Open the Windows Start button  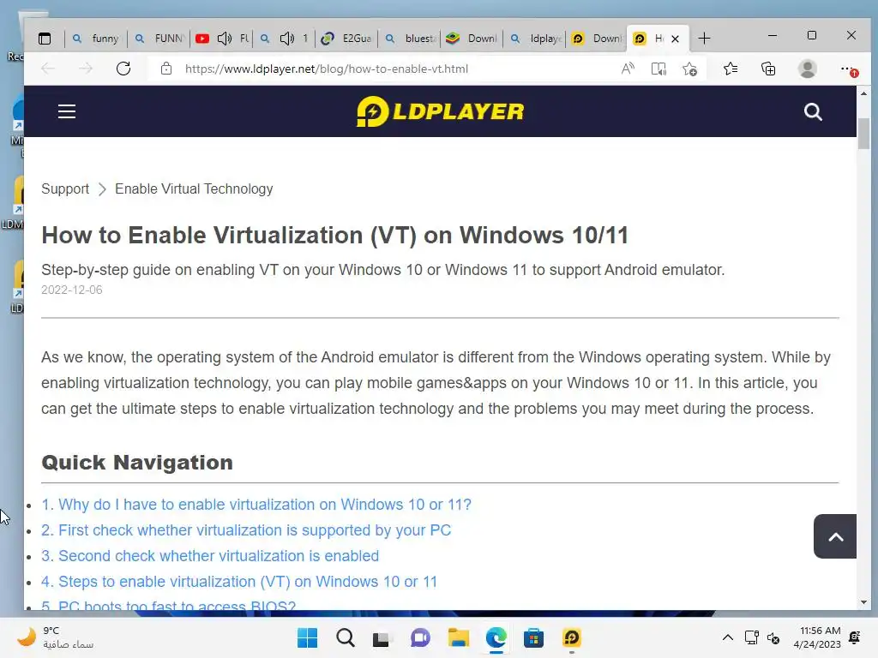click(x=307, y=637)
